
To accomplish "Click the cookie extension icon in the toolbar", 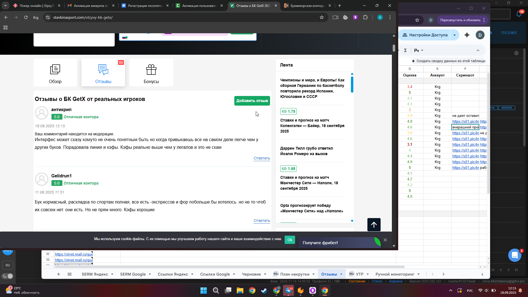I will (345, 17).
